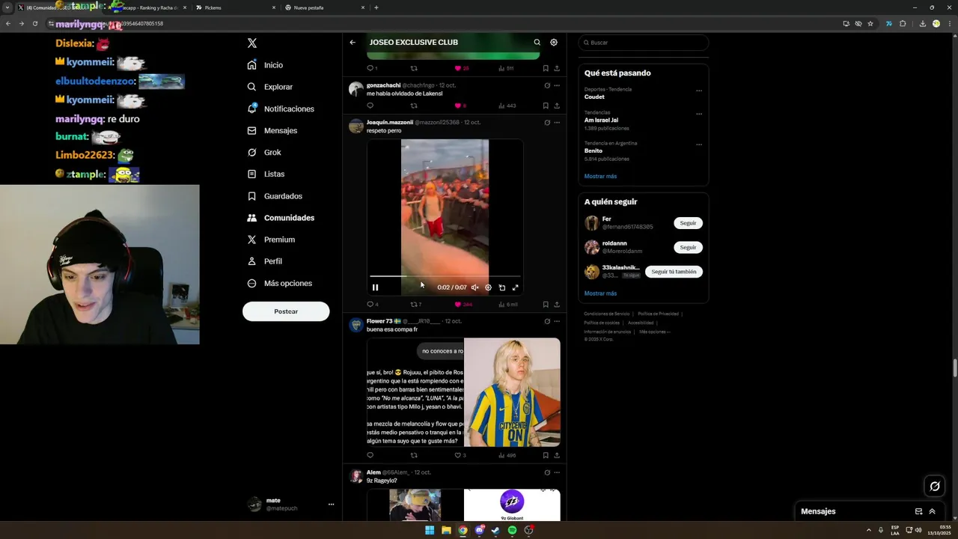Image resolution: width=958 pixels, height=539 pixels.
Task: Like Flower 73's post
Action: [458, 455]
